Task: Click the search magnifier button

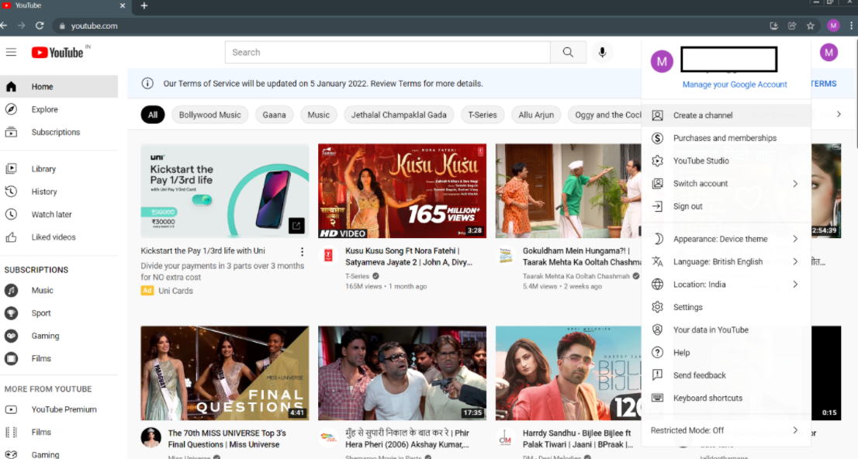Action: [x=568, y=52]
